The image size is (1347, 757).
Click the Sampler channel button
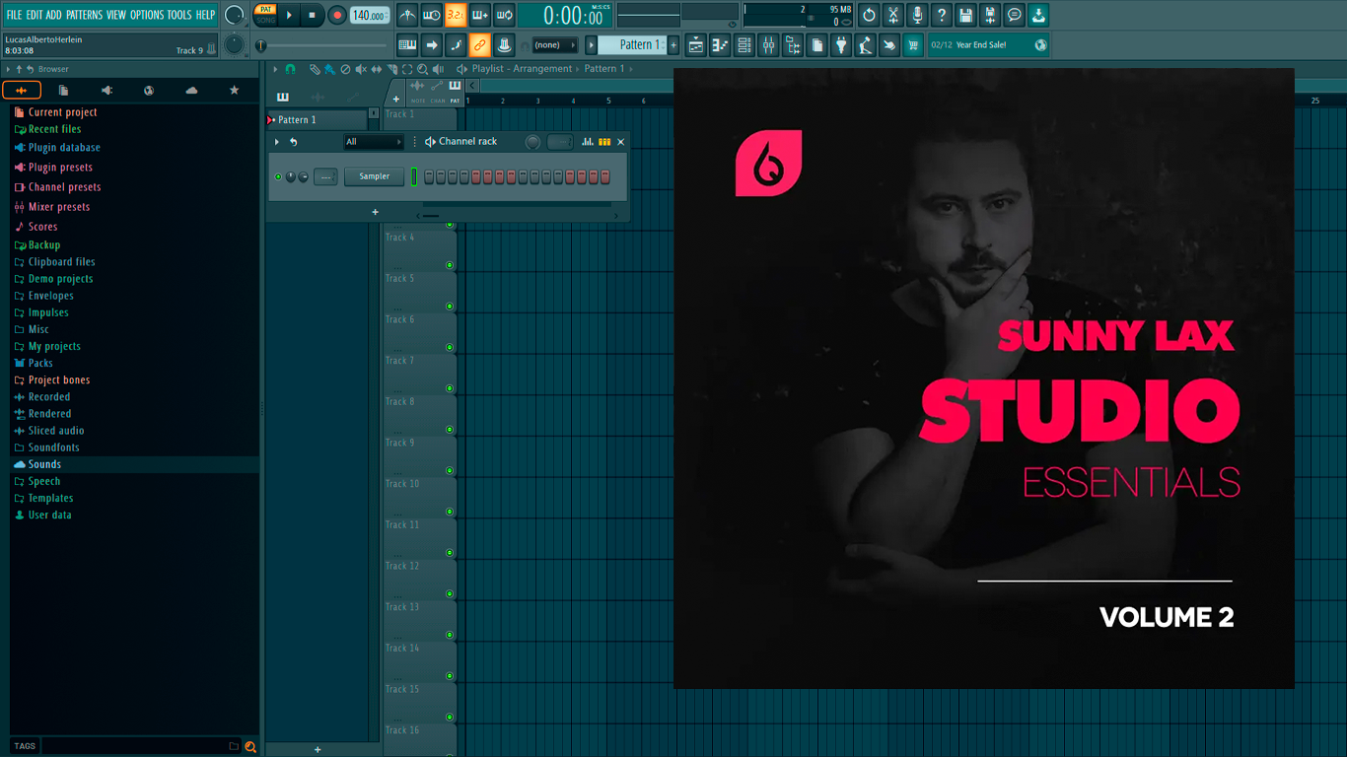click(374, 176)
